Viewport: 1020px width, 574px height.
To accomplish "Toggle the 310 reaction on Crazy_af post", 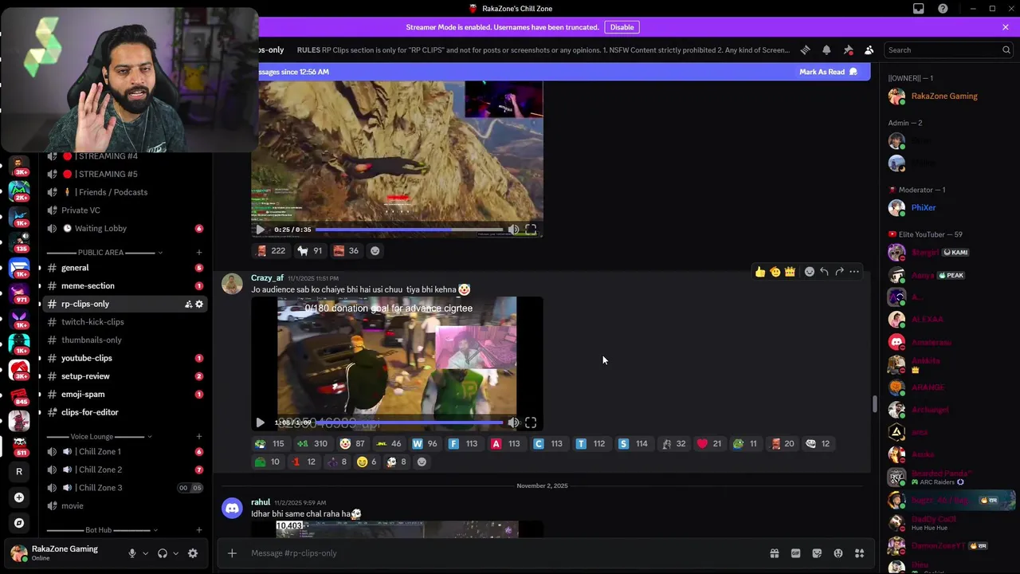I will point(312,443).
